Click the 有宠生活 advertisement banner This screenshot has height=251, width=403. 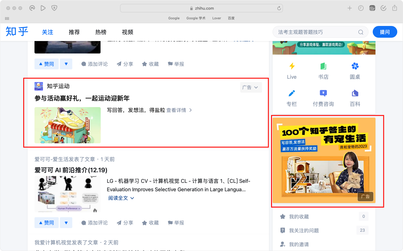pyautogui.click(x=324, y=160)
